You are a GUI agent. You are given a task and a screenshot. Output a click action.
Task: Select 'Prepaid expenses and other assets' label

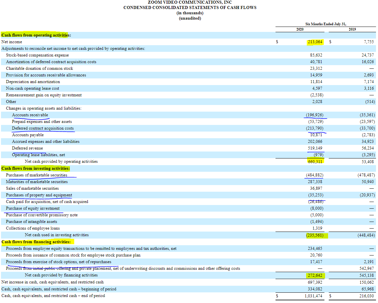tap(42, 122)
